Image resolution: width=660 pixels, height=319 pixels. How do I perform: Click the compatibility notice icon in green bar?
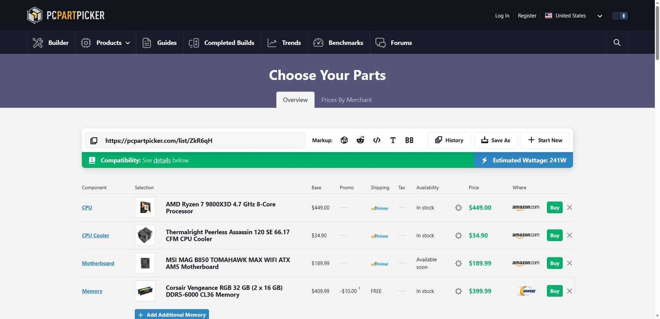tap(92, 160)
